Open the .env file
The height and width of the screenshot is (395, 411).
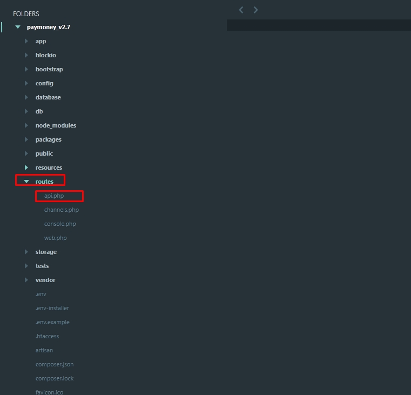click(41, 294)
